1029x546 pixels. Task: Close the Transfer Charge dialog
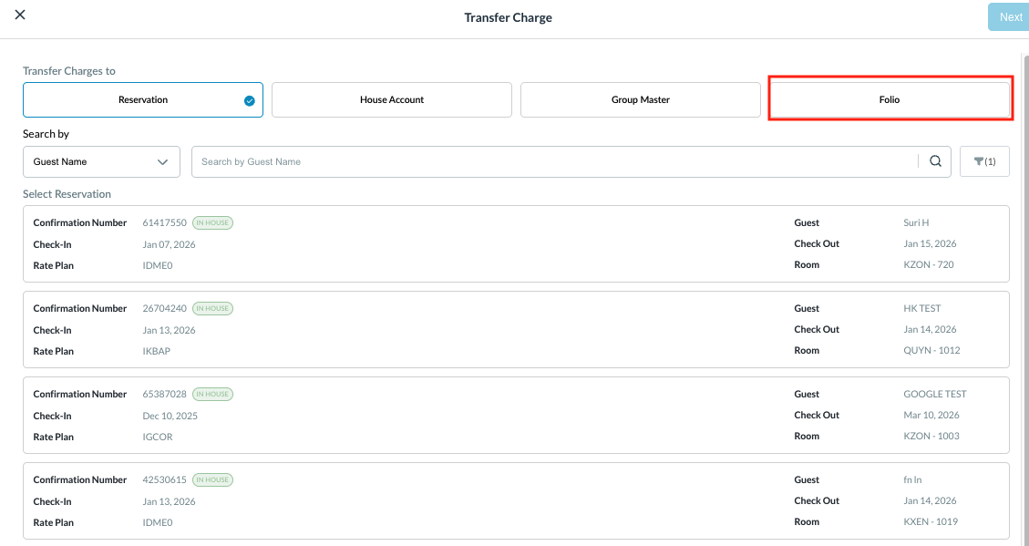pyautogui.click(x=20, y=15)
